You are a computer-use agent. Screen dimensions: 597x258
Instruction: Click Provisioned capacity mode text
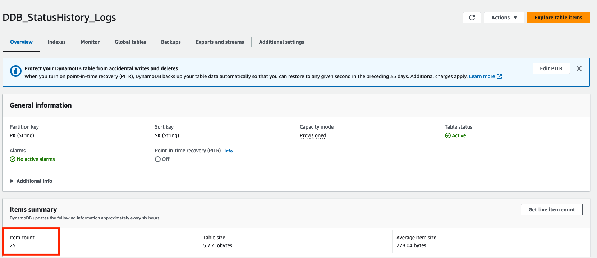[313, 135]
